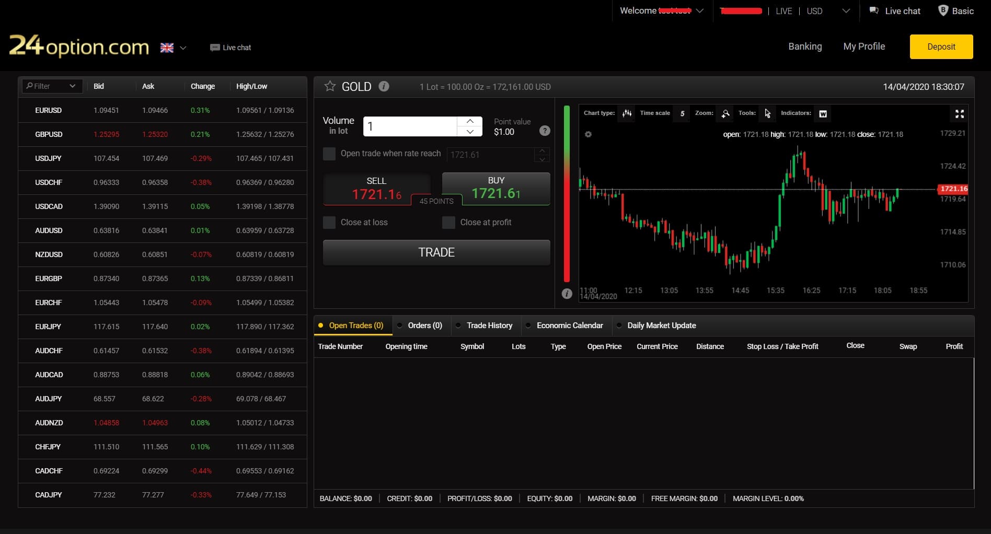Switch to the Trade History tab
The height and width of the screenshot is (534, 991).
489,325
